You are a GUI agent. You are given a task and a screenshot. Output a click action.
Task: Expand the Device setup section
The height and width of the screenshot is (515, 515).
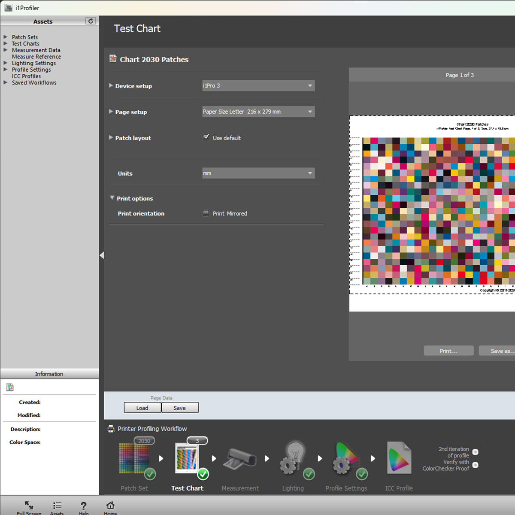(x=111, y=85)
